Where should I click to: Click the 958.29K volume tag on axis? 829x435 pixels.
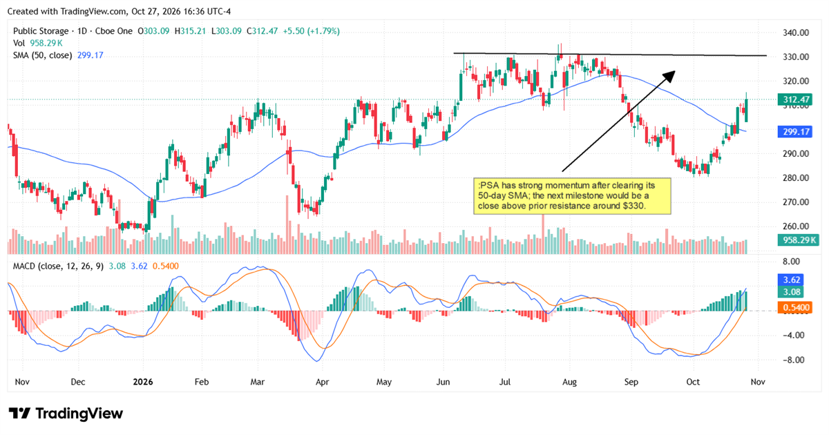point(799,240)
